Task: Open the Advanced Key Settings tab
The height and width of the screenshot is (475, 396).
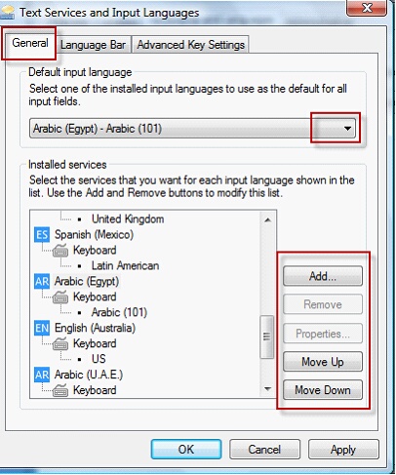Action: coord(190,45)
